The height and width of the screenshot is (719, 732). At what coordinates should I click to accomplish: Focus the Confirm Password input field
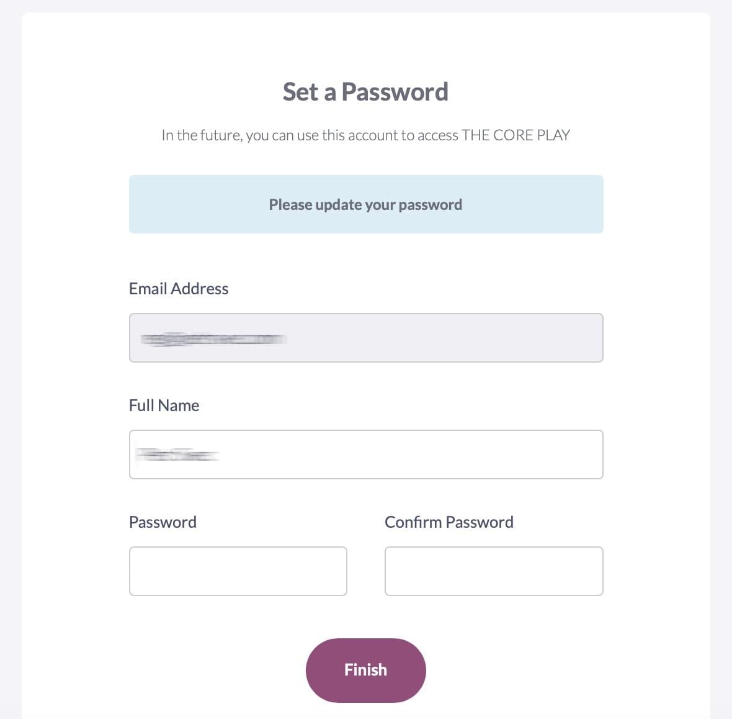tap(494, 571)
